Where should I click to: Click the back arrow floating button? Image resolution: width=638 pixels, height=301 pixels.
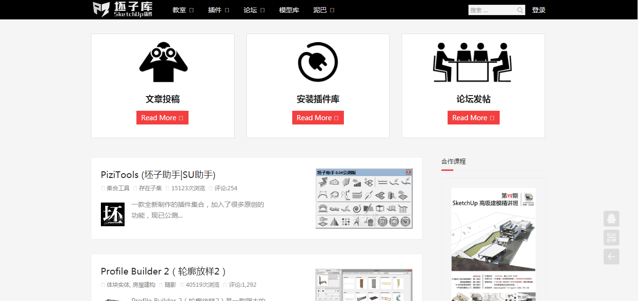(x=611, y=257)
